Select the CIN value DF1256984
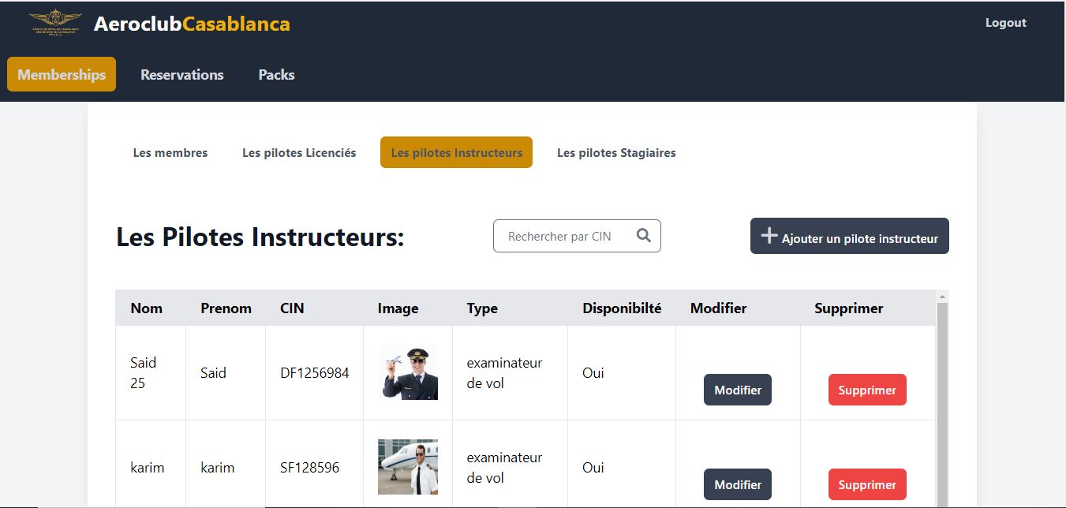The width and height of the screenshot is (1066, 508). [315, 373]
